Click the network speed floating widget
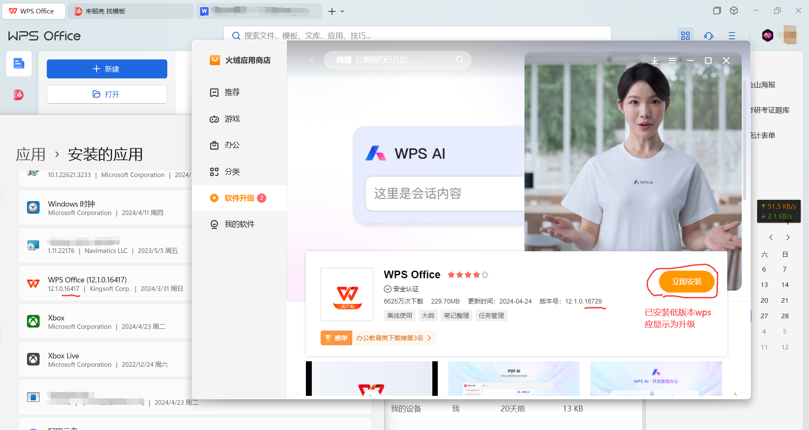Screen dimensions: 809x430 [x=779, y=211]
